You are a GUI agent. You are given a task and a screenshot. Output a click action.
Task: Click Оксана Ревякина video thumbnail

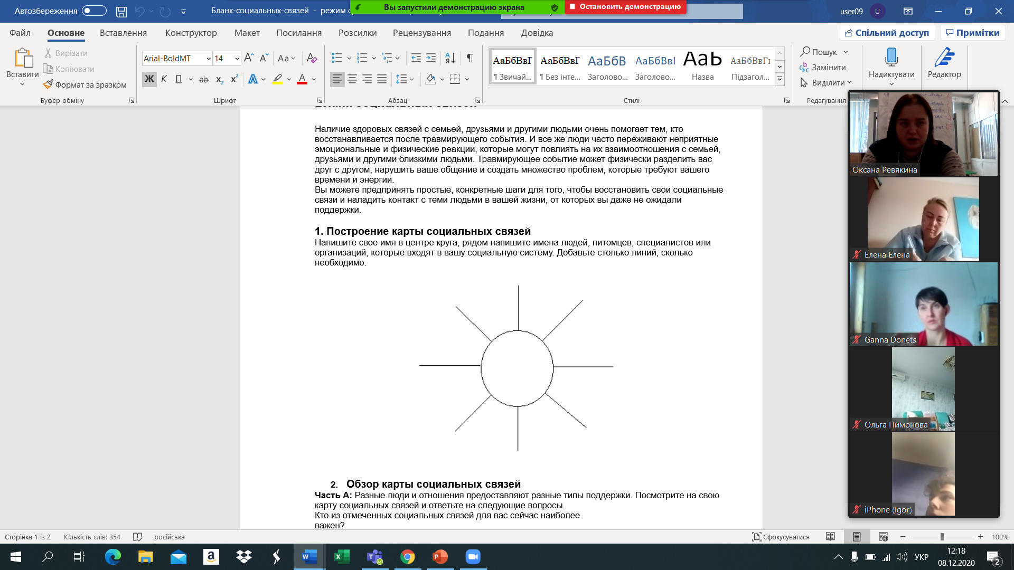923,134
